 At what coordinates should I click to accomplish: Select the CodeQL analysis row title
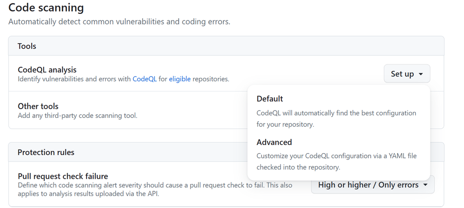click(47, 70)
